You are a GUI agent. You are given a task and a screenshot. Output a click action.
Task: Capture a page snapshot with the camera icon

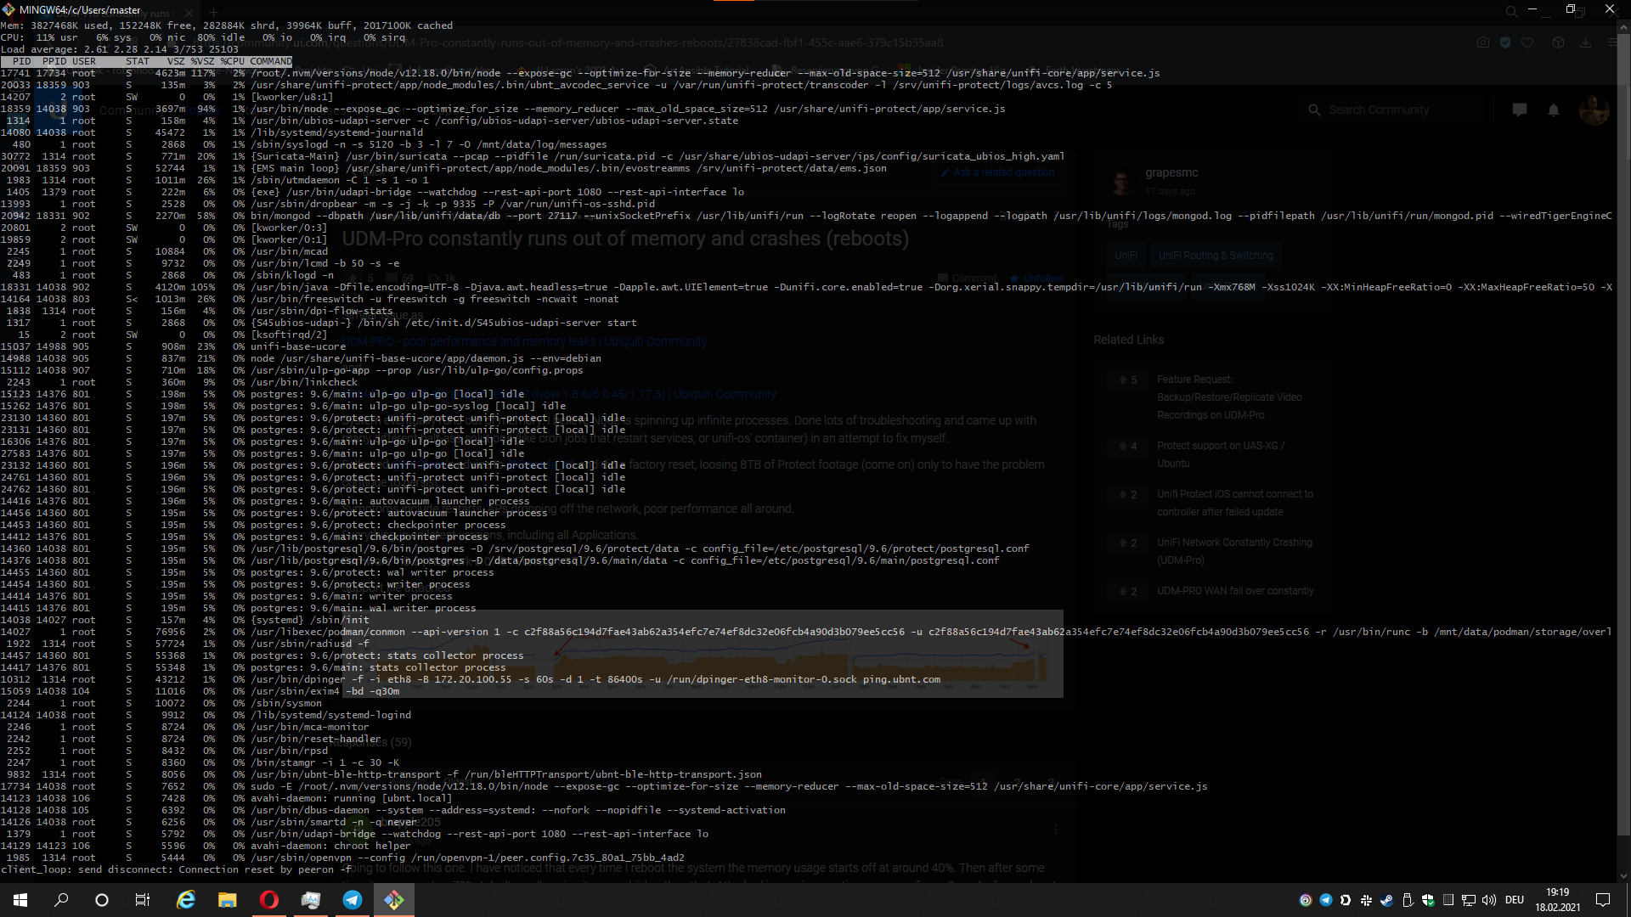pyautogui.click(x=1483, y=42)
